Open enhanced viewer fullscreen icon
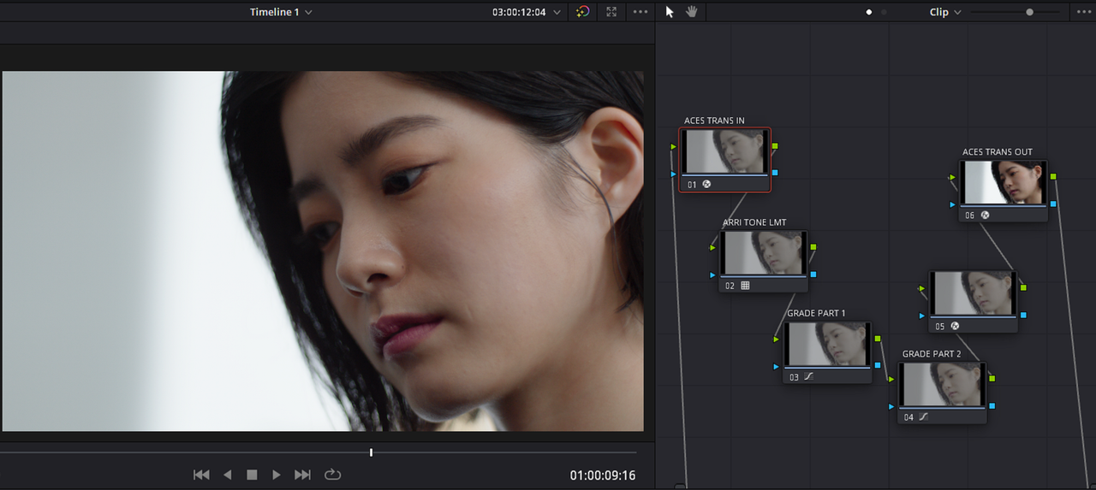 tap(611, 12)
